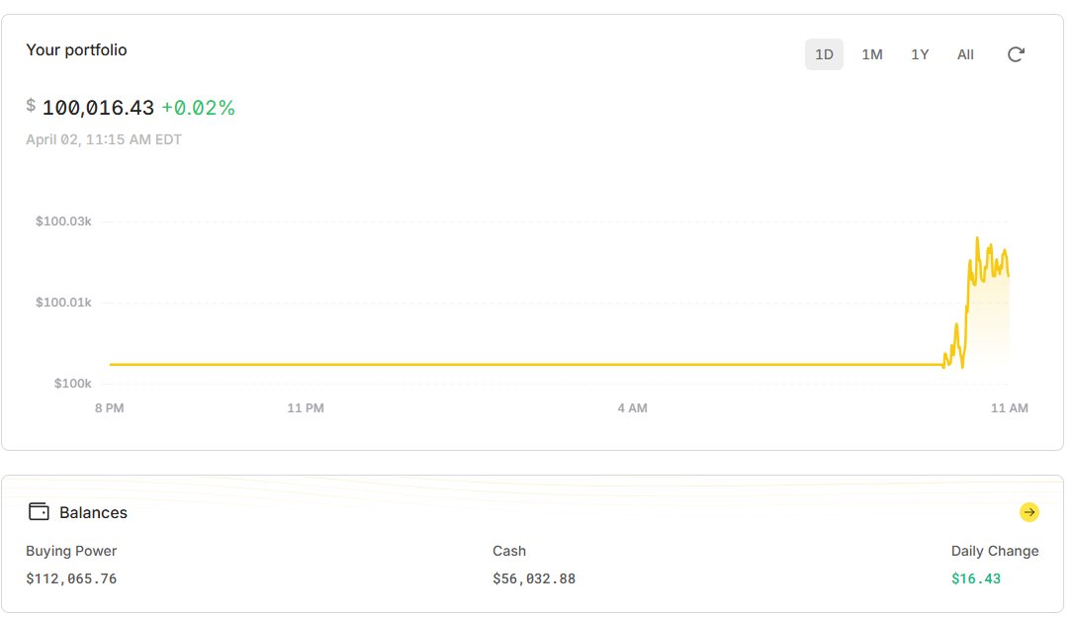Image resolution: width=1074 pixels, height=618 pixels.
Task: Click the Balances heading
Action: 93,512
